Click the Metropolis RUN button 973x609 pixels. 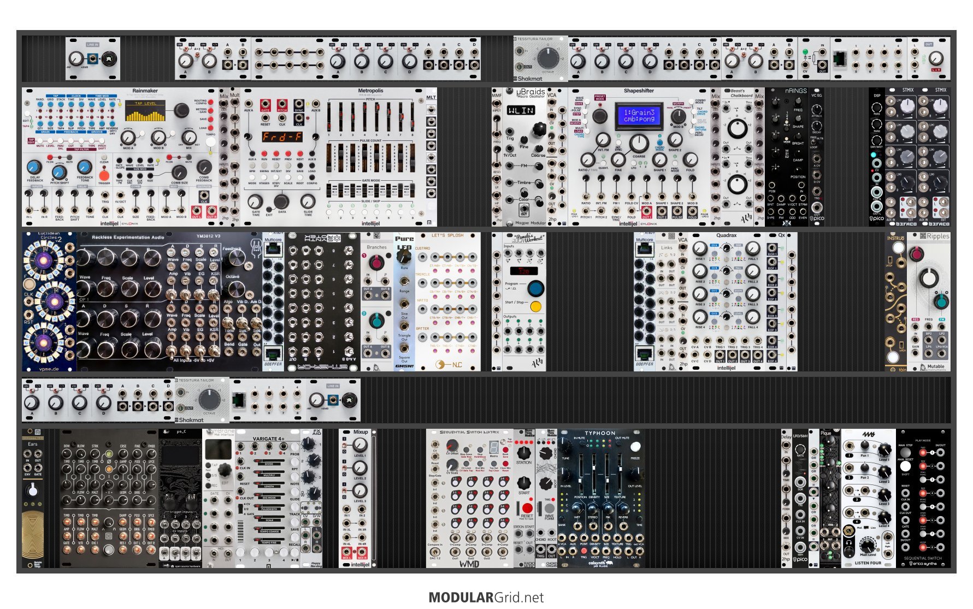click(x=266, y=152)
